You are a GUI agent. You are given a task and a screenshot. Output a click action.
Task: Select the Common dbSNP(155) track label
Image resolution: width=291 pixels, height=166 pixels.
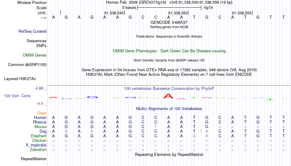[x=27, y=65]
